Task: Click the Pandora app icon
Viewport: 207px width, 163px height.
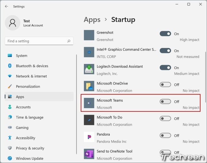Action: coord(89,137)
